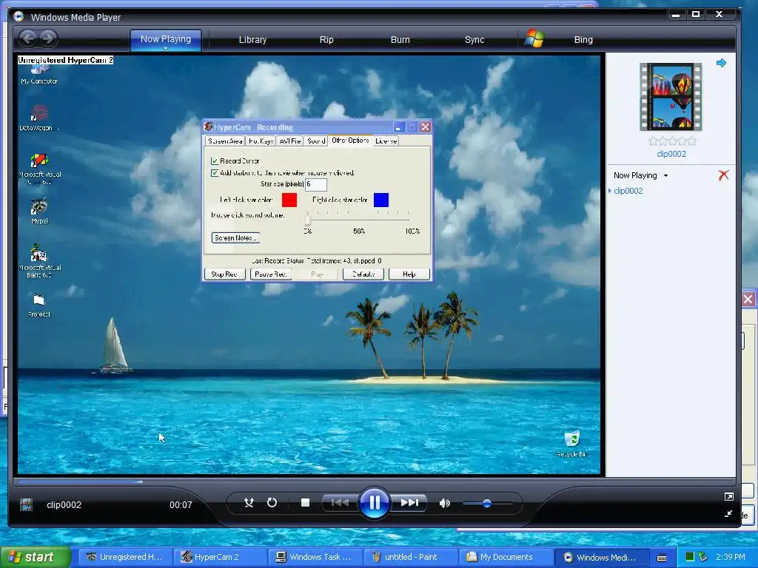Click the Hot Keys tab in HyperCam
Viewport: 758px width, 568px height.
coord(261,141)
